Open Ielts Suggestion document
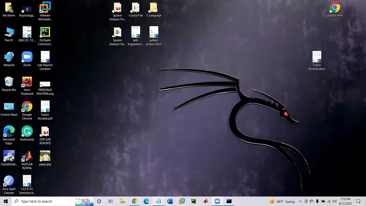 [x=136, y=36]
